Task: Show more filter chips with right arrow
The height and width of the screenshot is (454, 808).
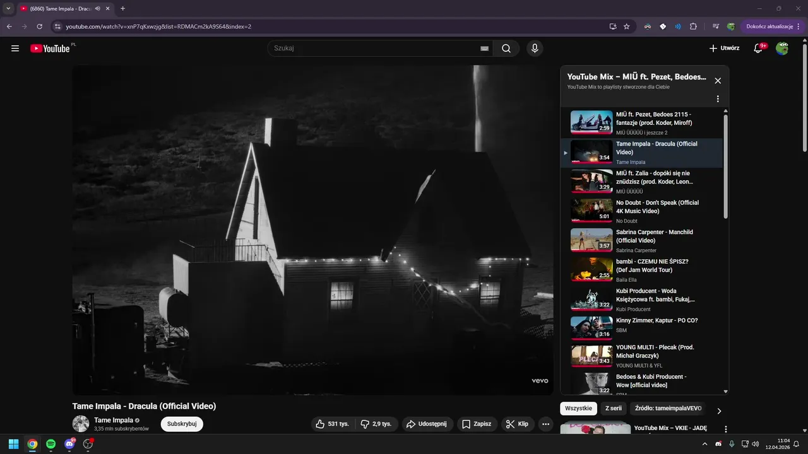Action: (719, 411)
